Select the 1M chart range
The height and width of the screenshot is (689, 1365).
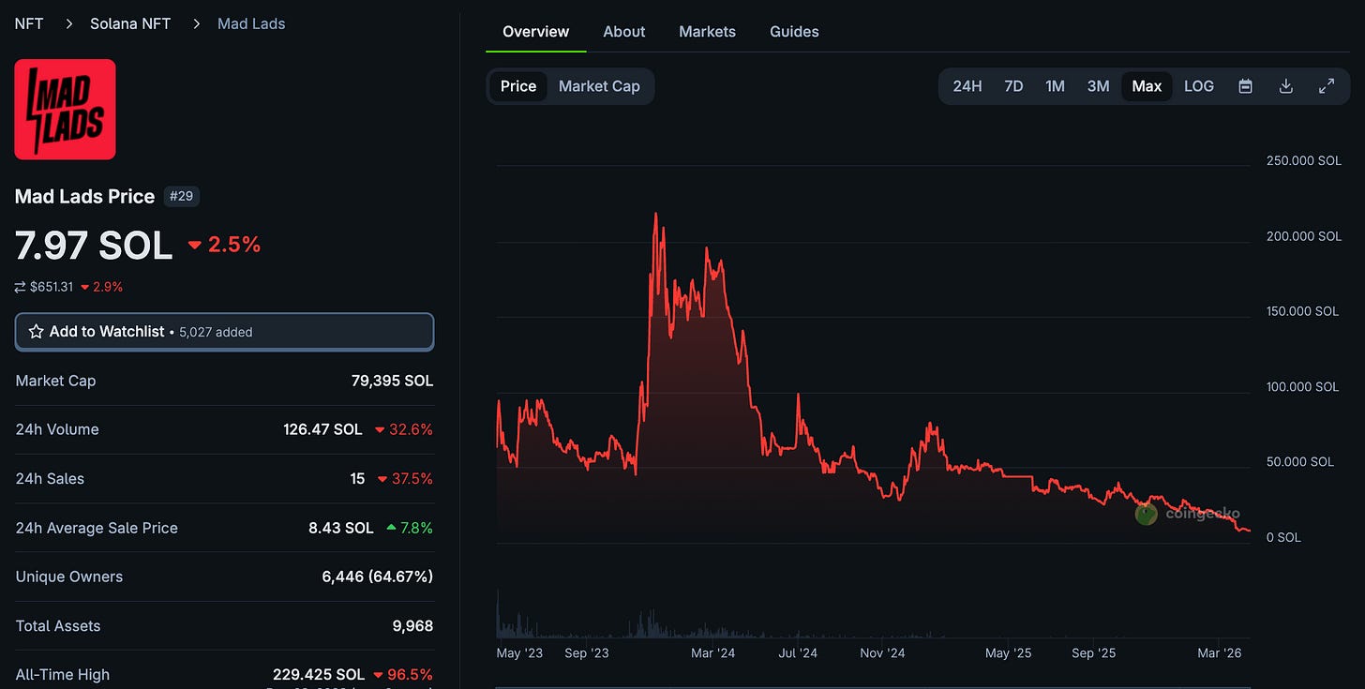1055,86
